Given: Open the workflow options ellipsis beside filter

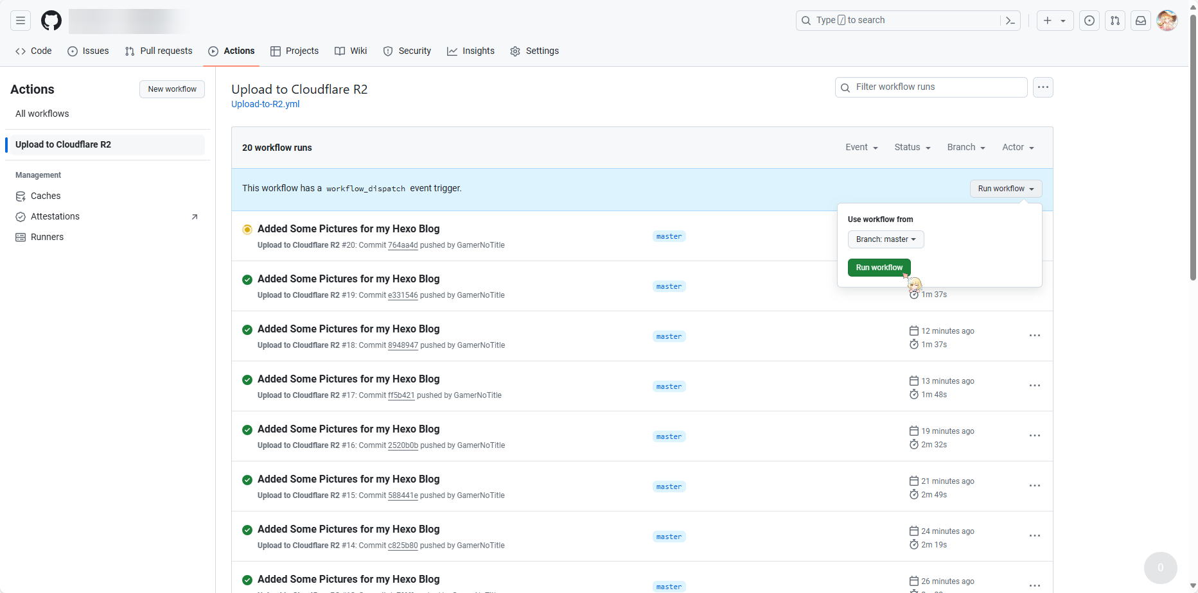Looking at the screenshot, I should [x=1043, y=87].
